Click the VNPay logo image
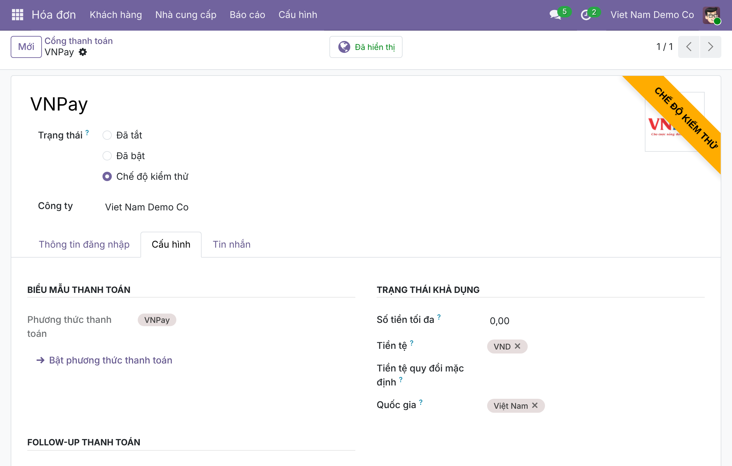The image size is (732, 466). (x=674, y=122)
